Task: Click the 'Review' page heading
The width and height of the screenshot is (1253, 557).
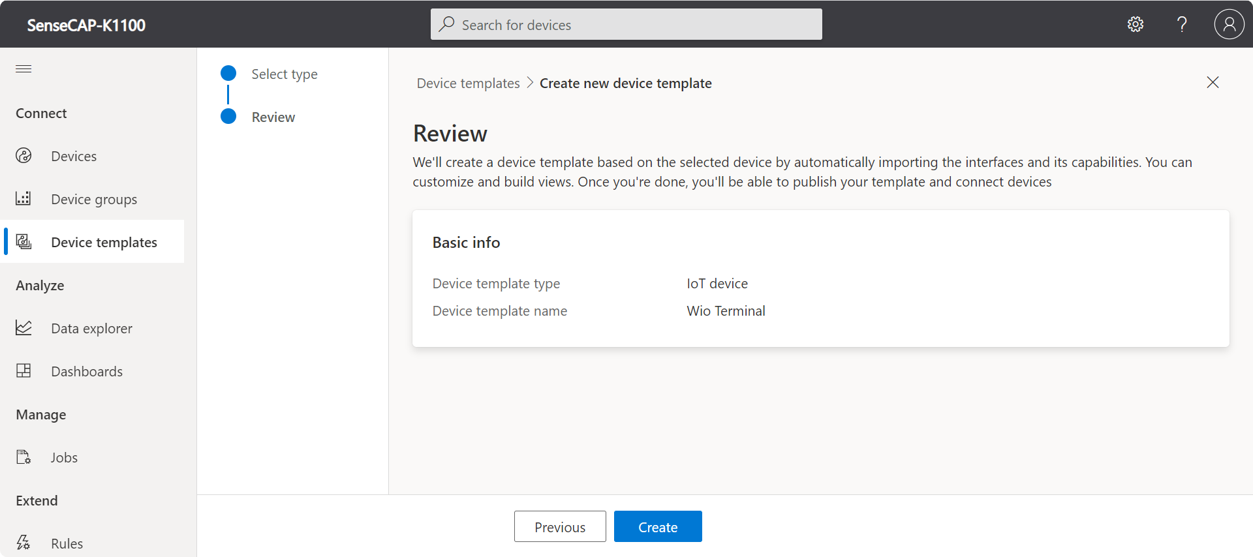Action: tap(450, 134)
